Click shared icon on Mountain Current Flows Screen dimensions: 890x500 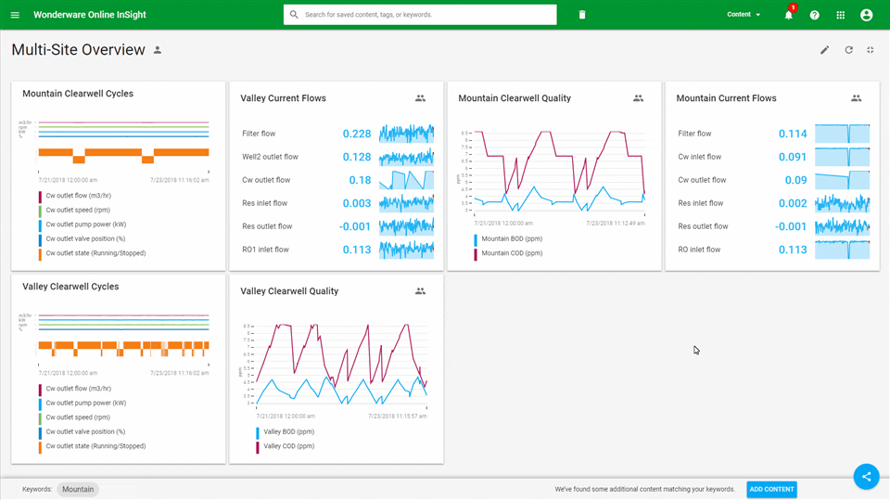856,98
